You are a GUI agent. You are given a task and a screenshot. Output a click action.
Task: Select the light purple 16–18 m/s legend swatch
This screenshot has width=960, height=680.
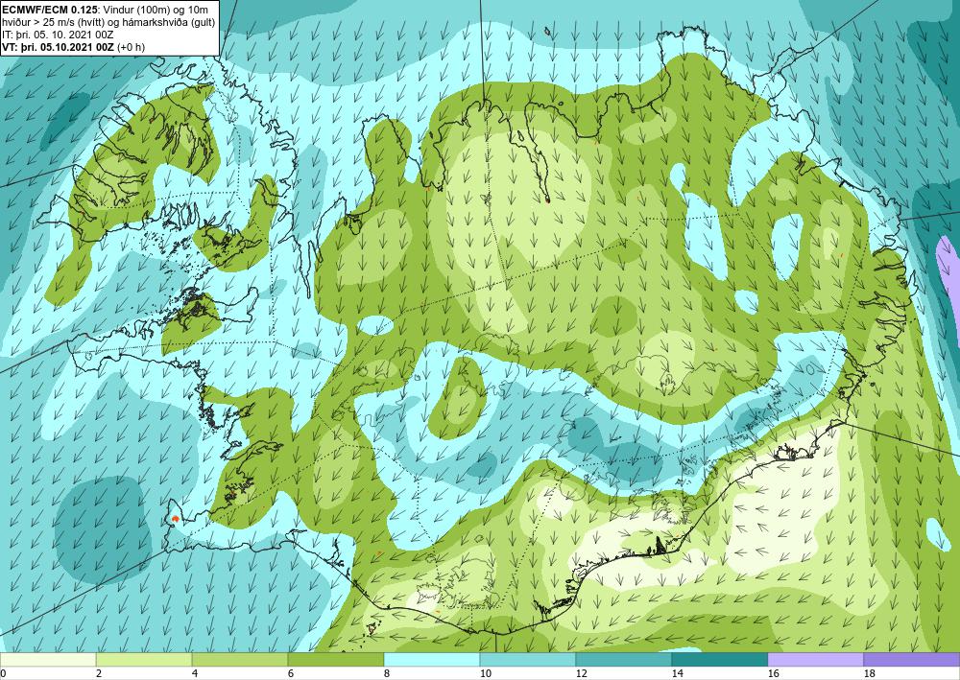815,660
